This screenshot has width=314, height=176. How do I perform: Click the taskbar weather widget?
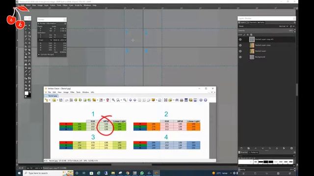(220, 173)
